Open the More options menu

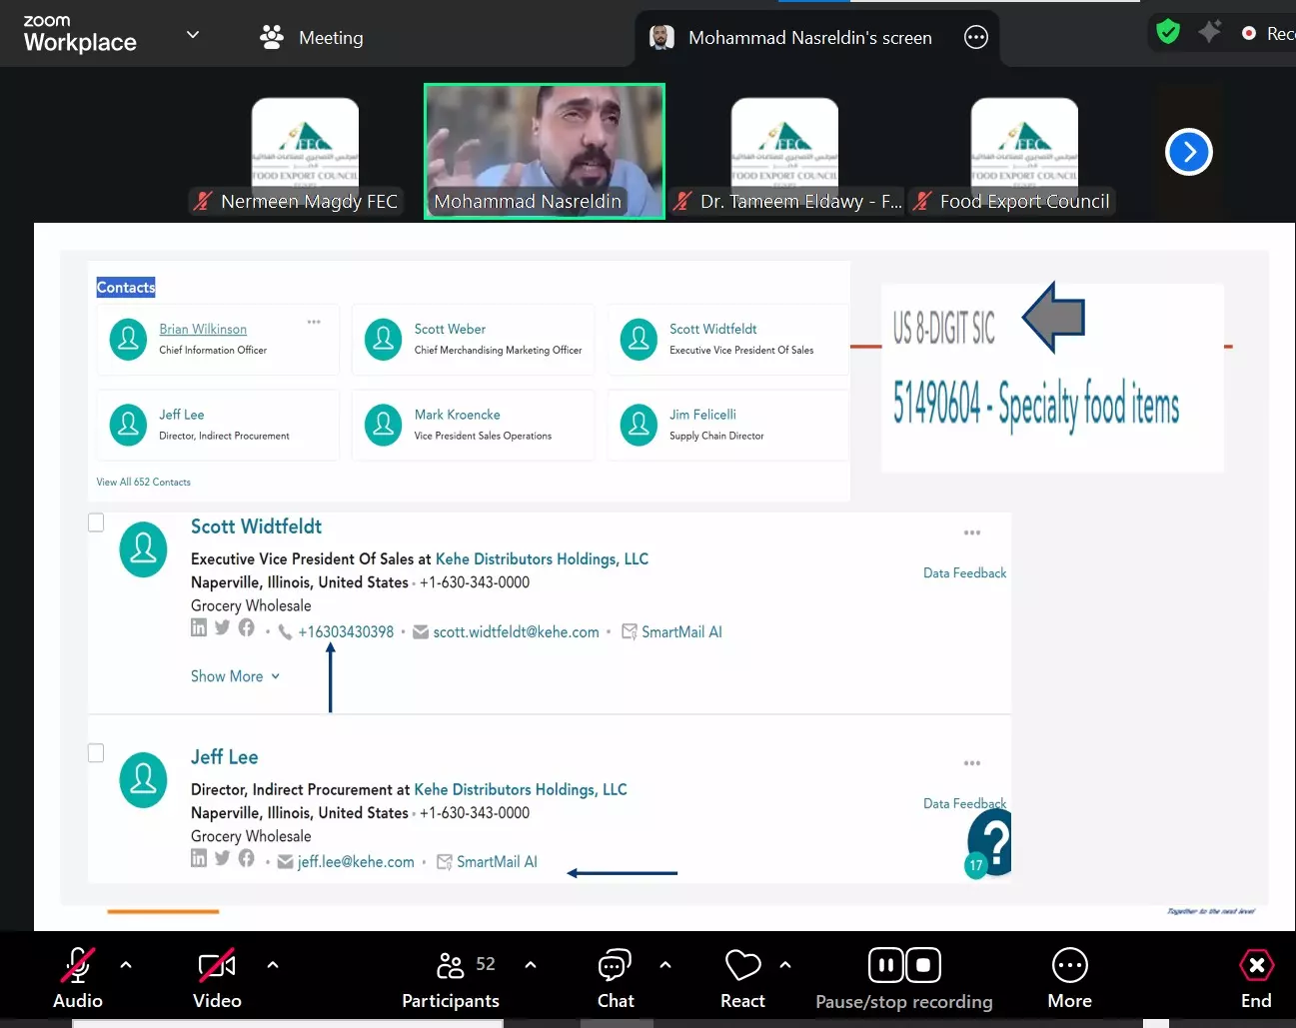pyautogui.click(x=1069, y=979)
